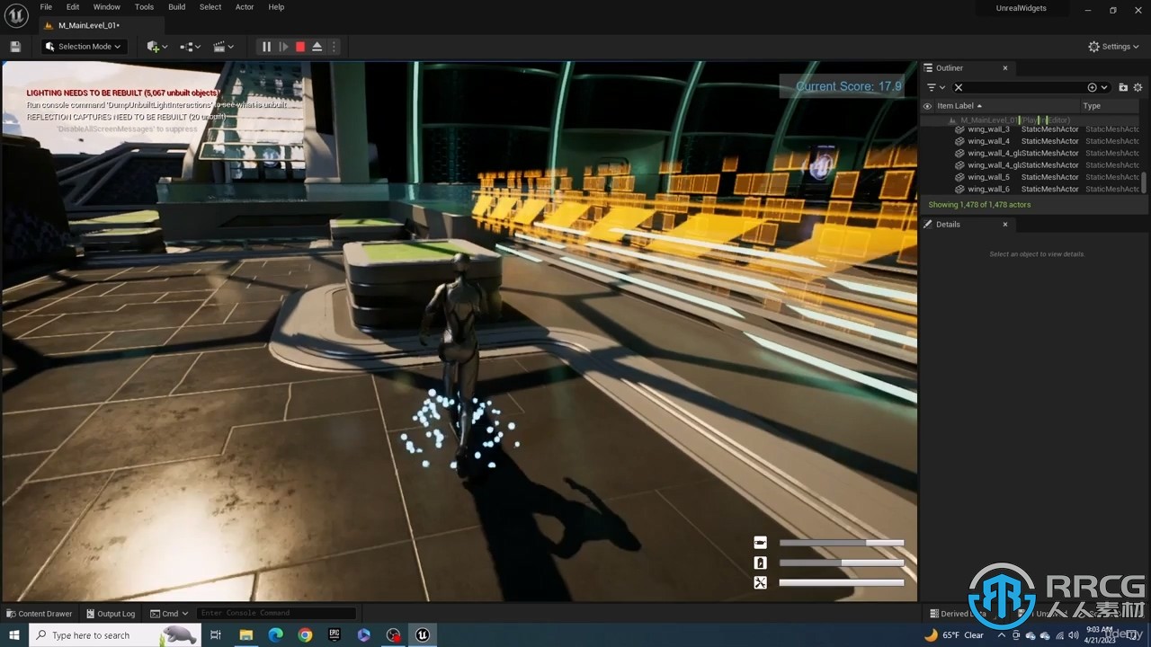Open the Selection Mode dropdown
The image size is (1151, 647).
(x=84, y=47)
